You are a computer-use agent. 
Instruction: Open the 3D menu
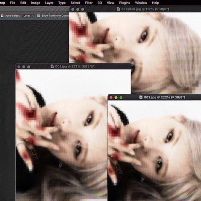[x=100, y=3]
